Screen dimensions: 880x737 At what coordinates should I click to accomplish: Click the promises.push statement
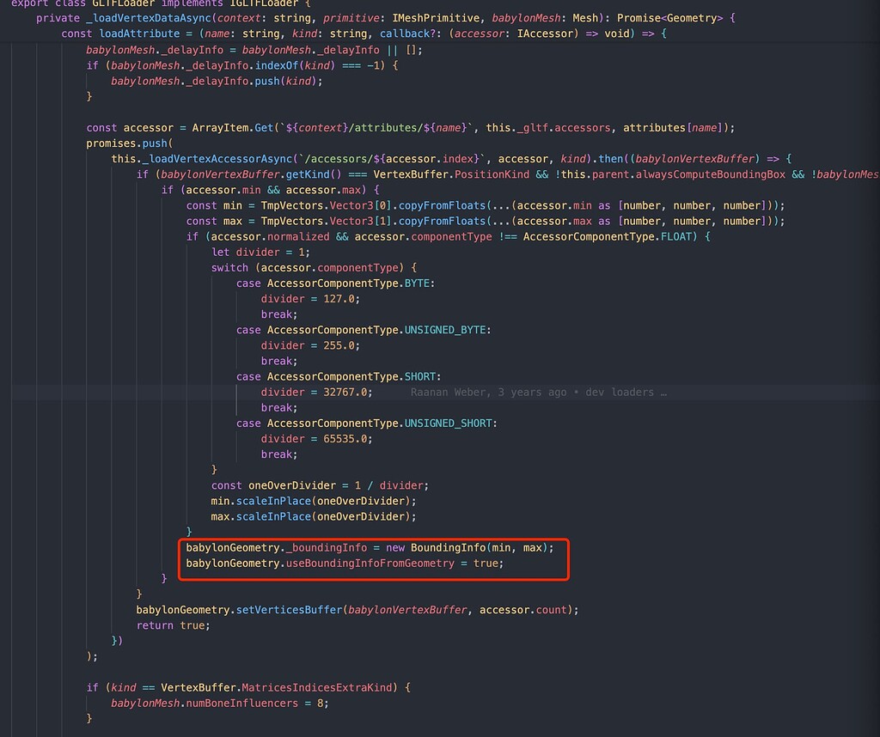125,143
